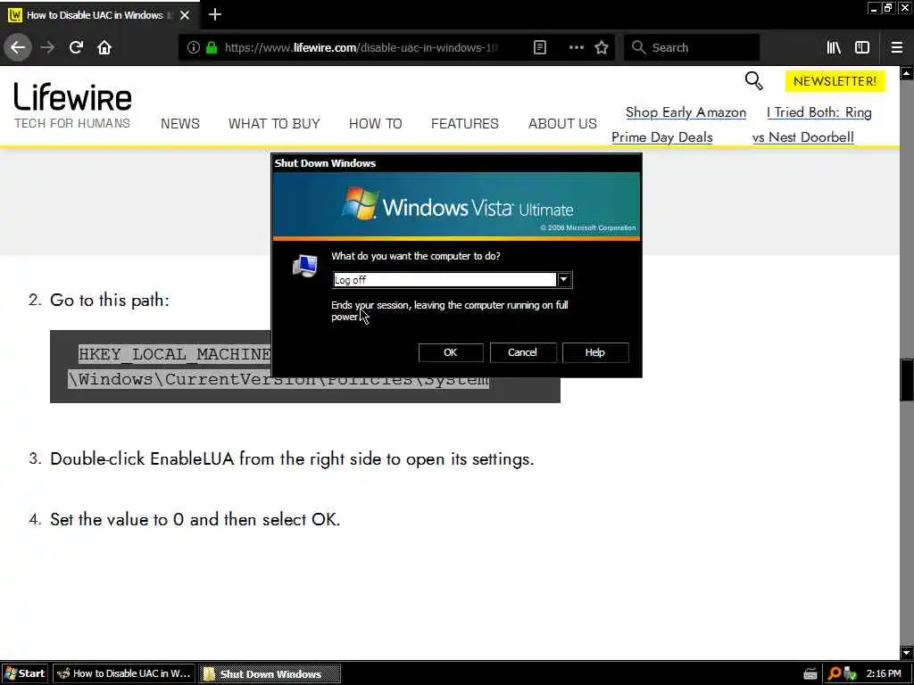Click the browser Search field

pos(692,48)
